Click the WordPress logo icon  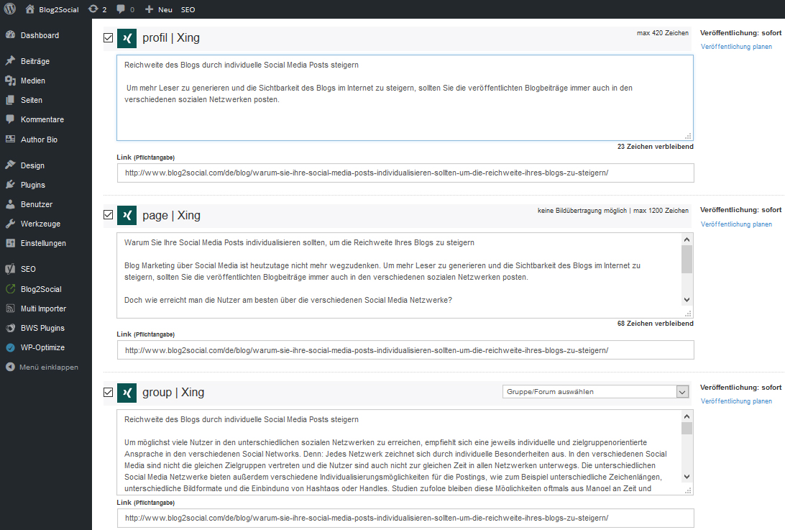10,9
